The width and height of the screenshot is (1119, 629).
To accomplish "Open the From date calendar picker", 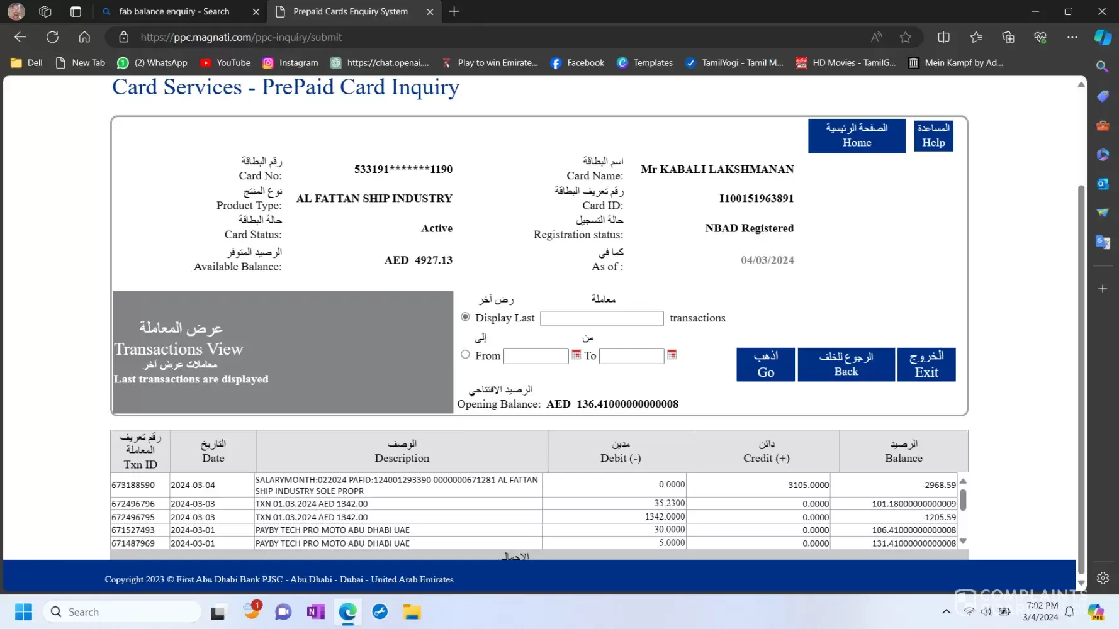I will click(x=576, y=355).
